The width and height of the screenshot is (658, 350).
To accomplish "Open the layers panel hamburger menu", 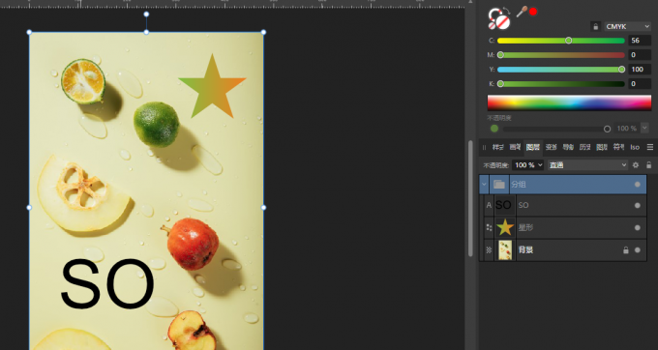I will click(x=650, y=147).
